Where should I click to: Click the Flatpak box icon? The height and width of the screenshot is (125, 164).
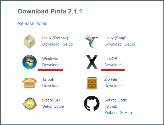tap(30, 41)
